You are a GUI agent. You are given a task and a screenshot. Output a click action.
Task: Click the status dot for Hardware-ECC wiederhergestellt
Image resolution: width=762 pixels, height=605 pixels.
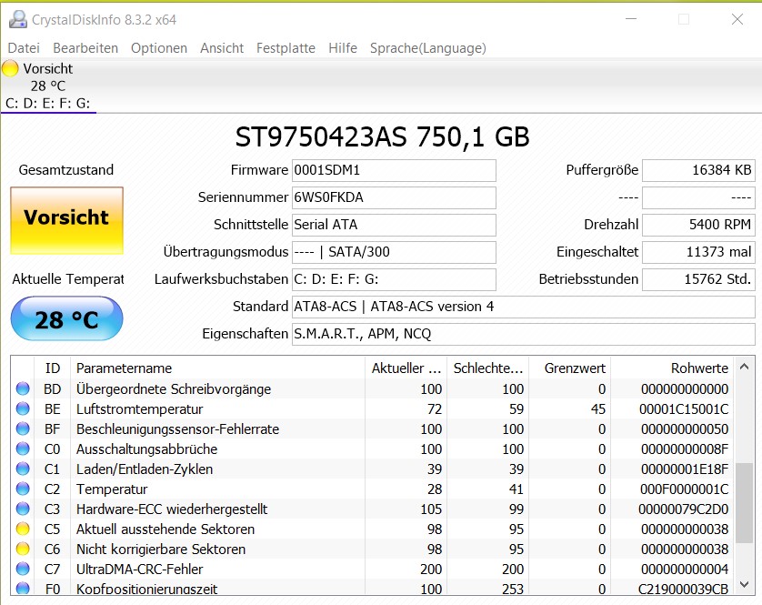coord(23,509)
